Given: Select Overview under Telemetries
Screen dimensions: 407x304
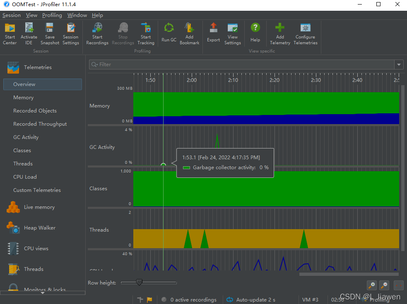Looking at the screenshot, I should 43,84.
